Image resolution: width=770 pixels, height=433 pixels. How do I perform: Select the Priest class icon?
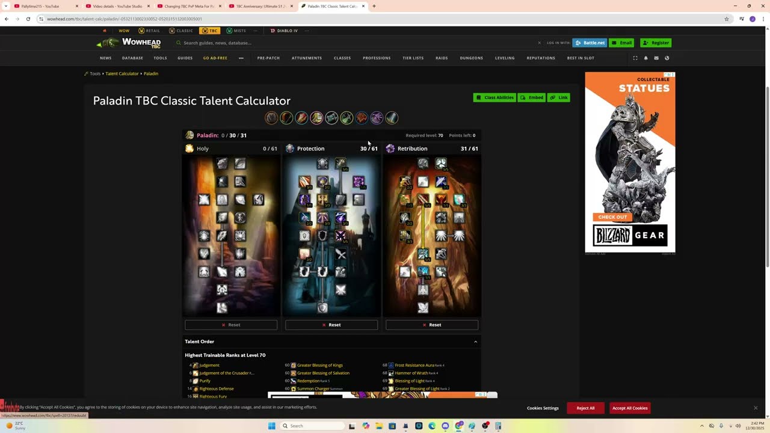(331, 118)
